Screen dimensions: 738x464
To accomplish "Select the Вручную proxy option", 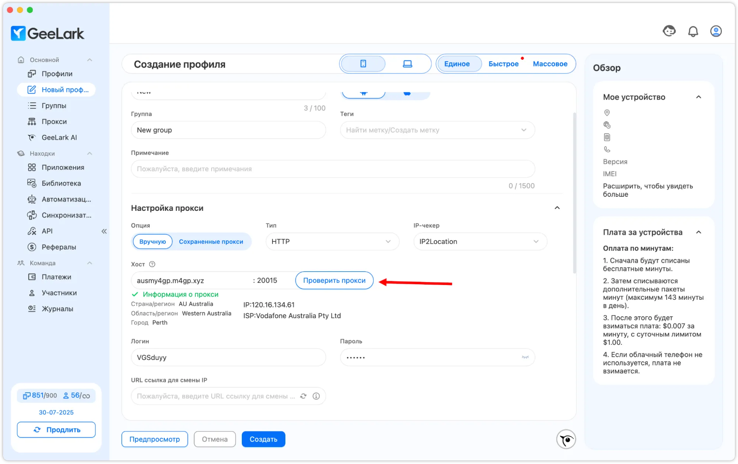I will pyautogui.click(x=152, y=242).
